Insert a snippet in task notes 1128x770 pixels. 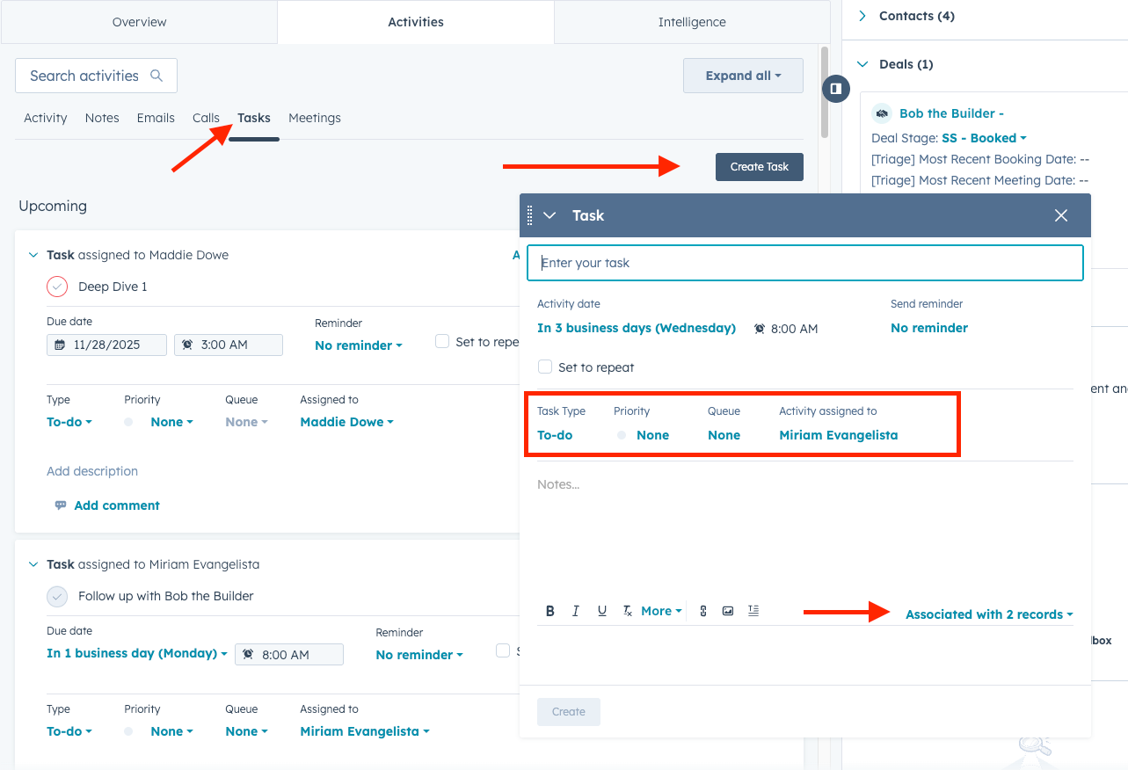pos(753,611)
